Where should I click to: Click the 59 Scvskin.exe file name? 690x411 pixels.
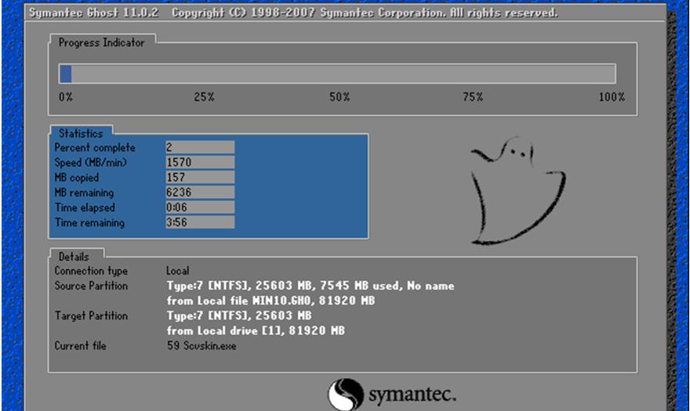[x=202, y=345]
